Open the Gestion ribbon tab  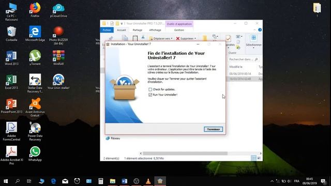point(179,30)
